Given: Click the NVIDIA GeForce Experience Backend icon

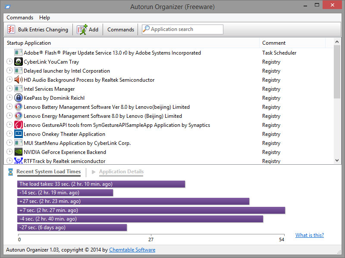Looking at the screenshot, I should 18,152.
